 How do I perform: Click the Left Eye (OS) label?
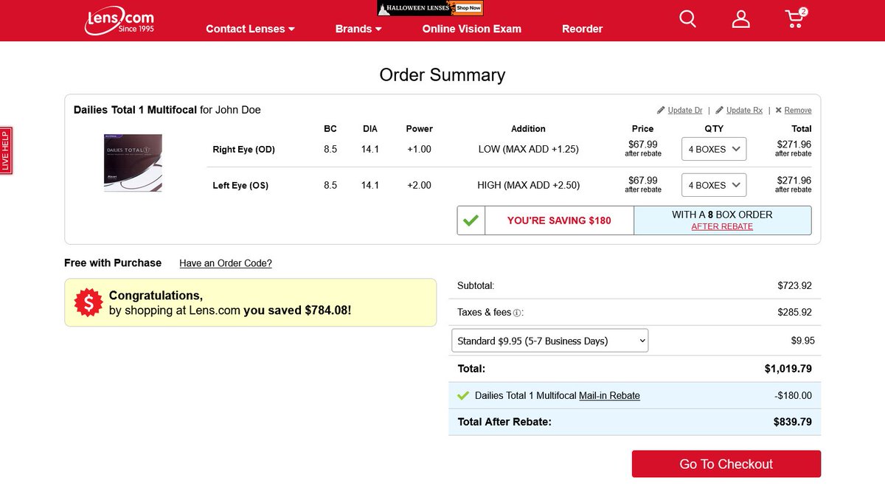[x=240, y=186]
